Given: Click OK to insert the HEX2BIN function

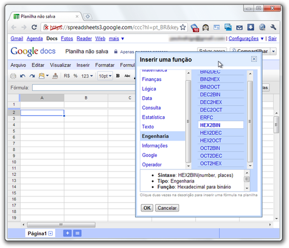Looking at the screenshot, I should click(x=147, y=208).
